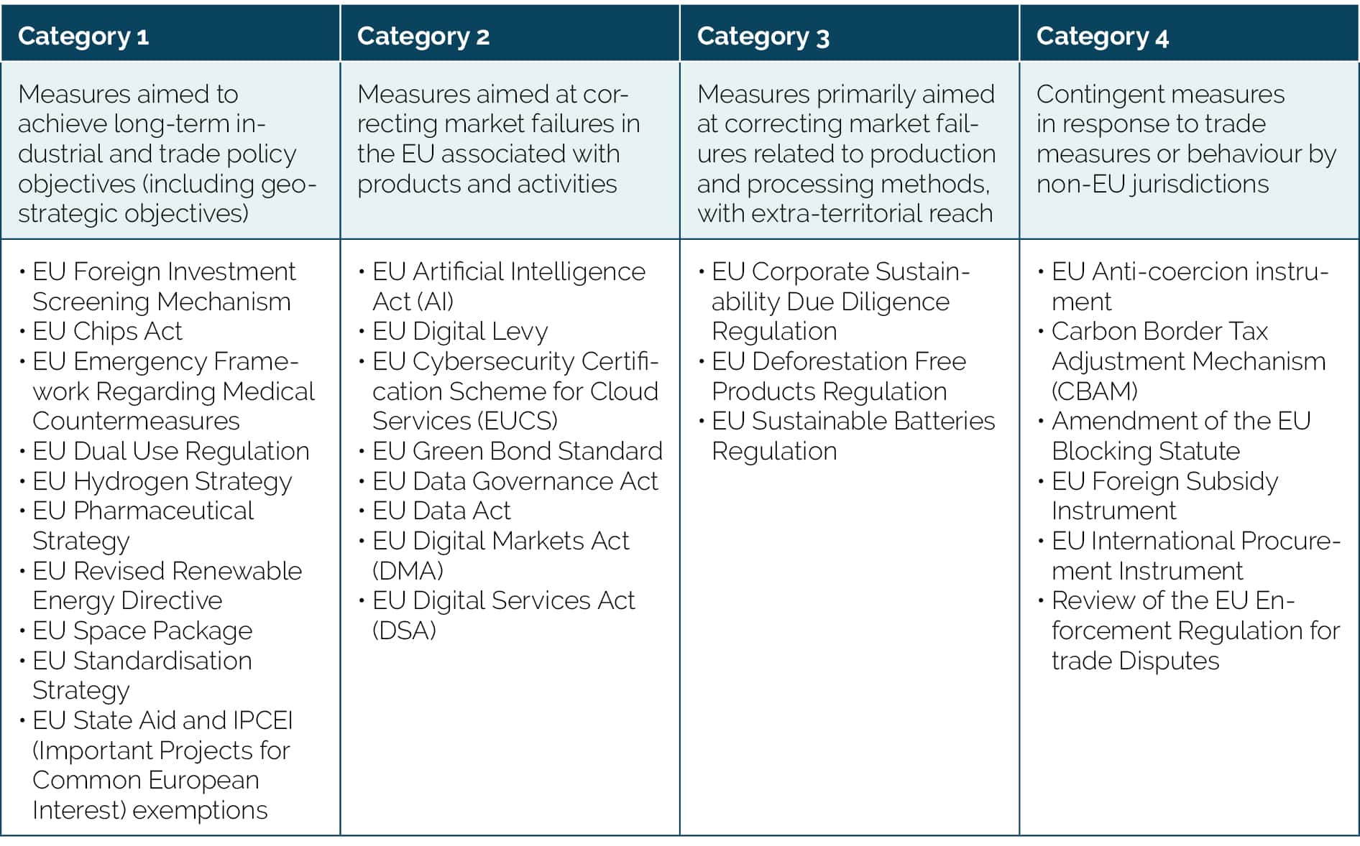Click the EU Space Package item
Viewport: 1360px width, 846px height.
point(142,631)
